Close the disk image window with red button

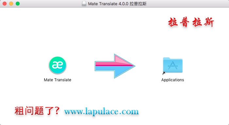pyautogui.click(x=5, y=4)
